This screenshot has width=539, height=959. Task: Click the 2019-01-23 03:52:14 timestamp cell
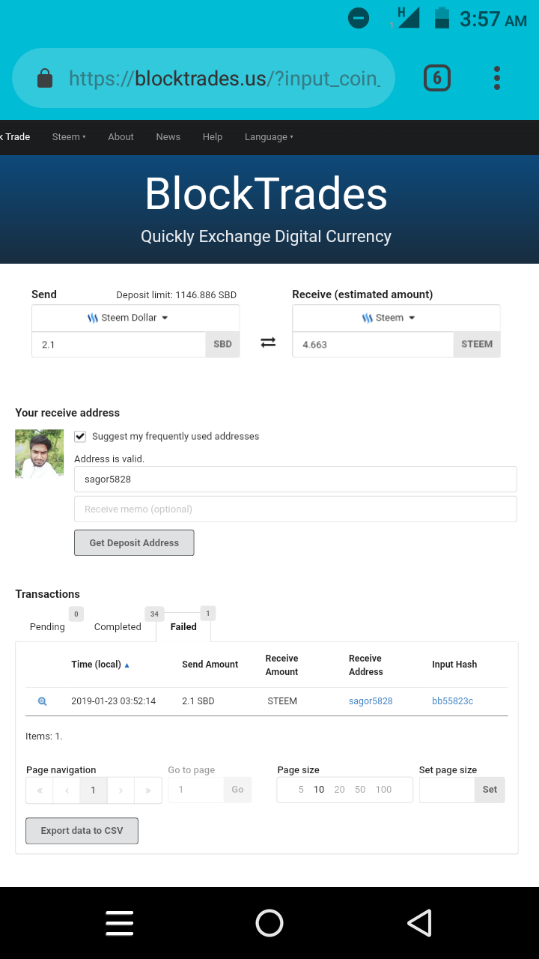tap(114, 701)
